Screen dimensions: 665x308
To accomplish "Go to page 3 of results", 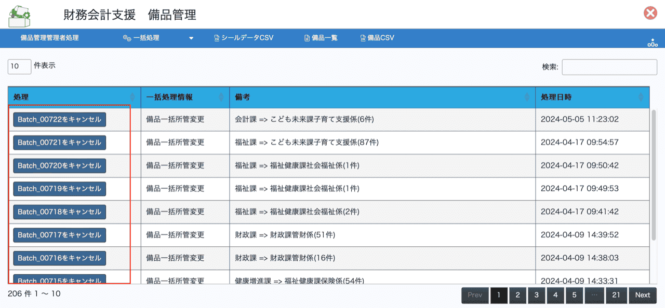I will click(x=536, y=295).
